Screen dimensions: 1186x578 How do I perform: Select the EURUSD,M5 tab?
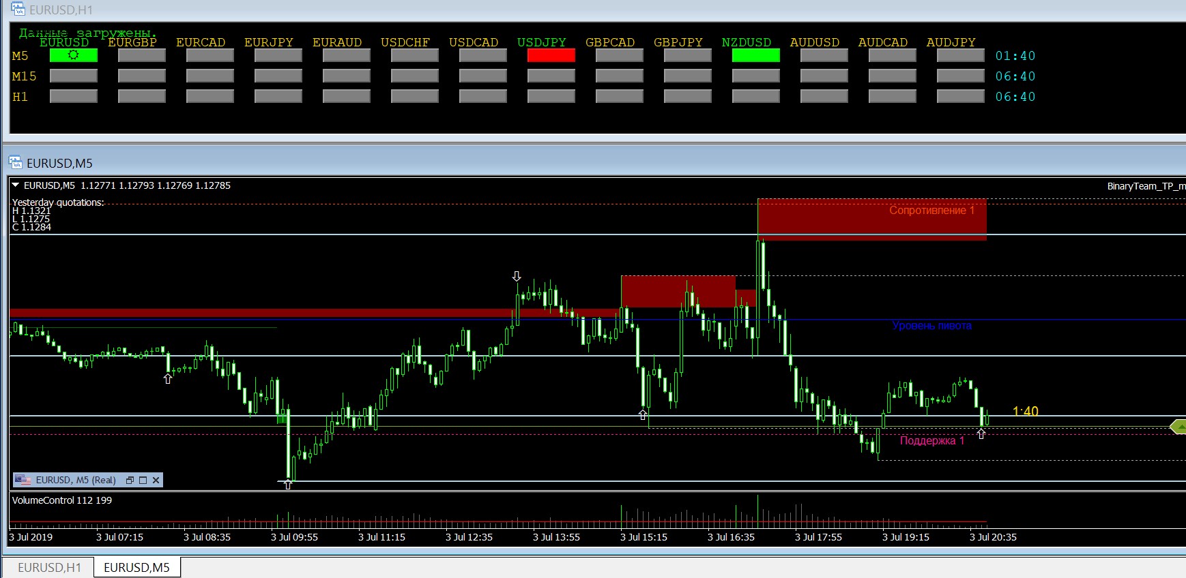(x=136, y=567)
